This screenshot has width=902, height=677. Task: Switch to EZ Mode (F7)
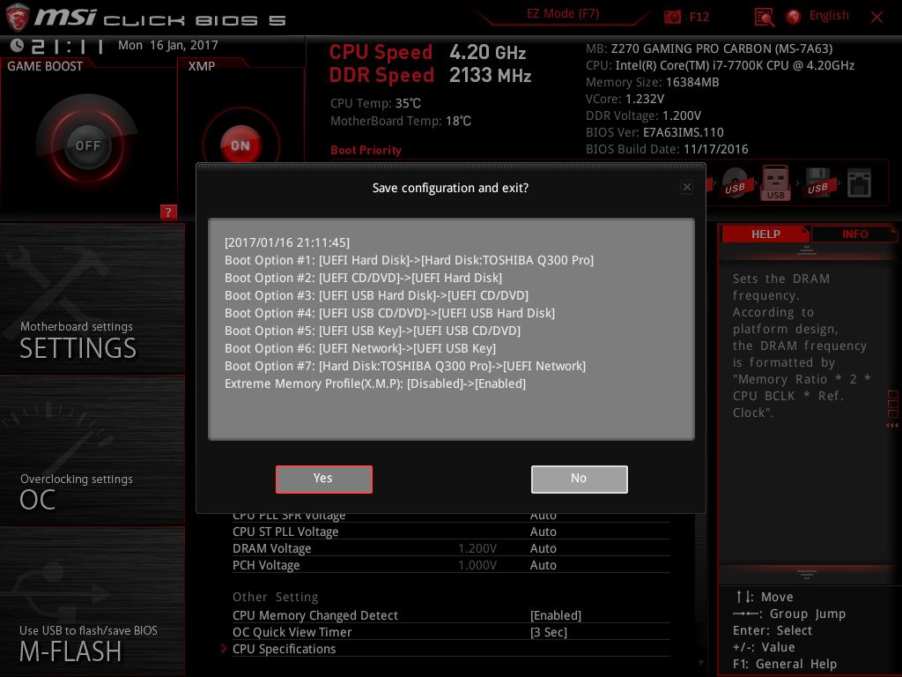coord(564,14)
